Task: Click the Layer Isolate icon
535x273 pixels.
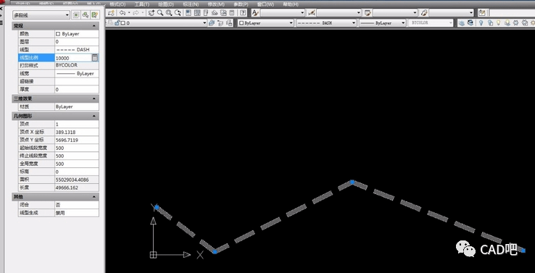Action: pyautogui.click(x=461, y=23)
